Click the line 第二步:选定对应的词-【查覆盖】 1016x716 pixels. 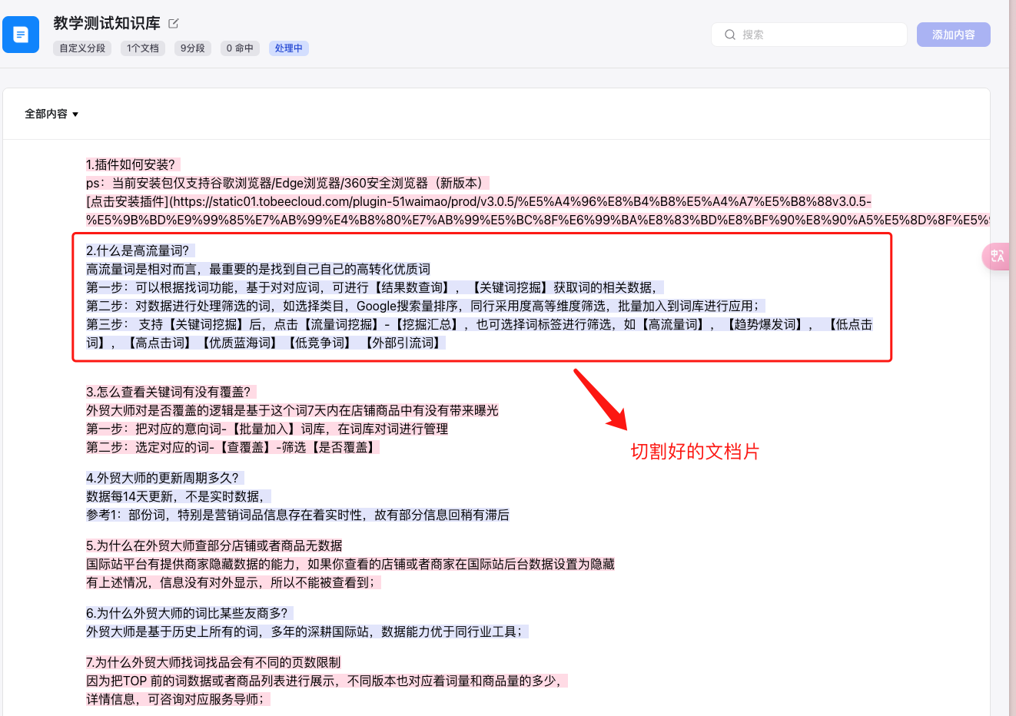click(233, 447)
